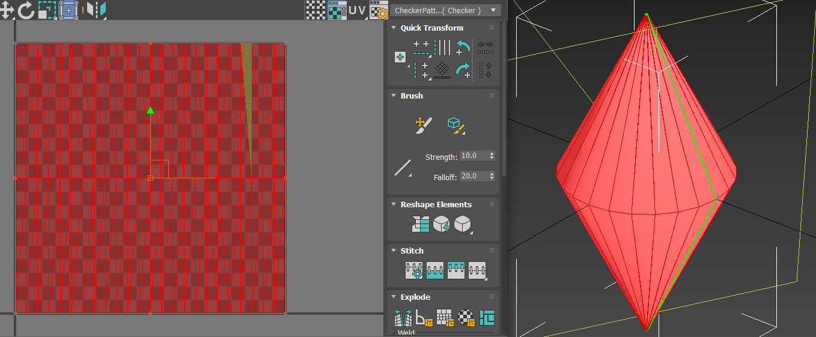The height and width of the screenshot is (337, 816).
Task: Click Align Vertically in Quick Transform
Action: pyautogui.click(x=422, y=70)
